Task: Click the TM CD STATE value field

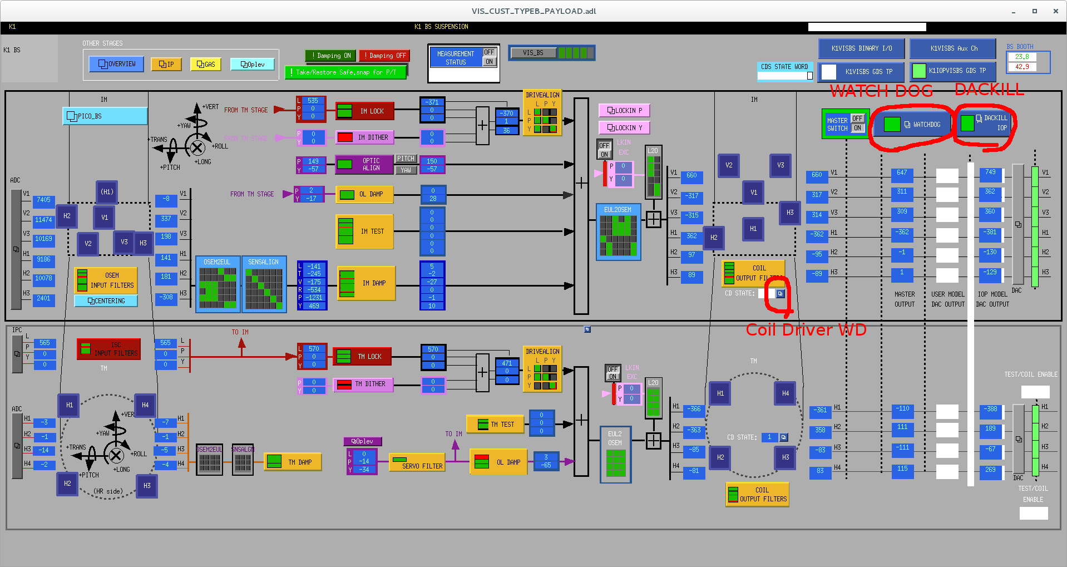Action: pos(769,437)
